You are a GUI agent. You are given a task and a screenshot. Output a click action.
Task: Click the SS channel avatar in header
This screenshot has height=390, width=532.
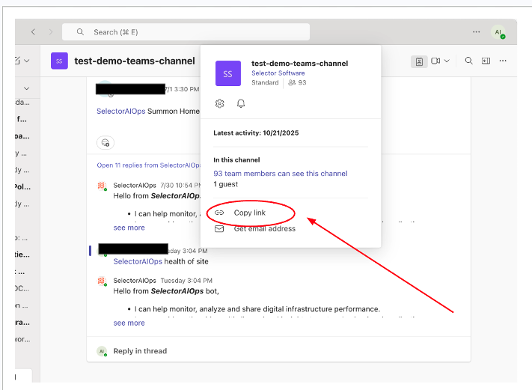[60, 61]
